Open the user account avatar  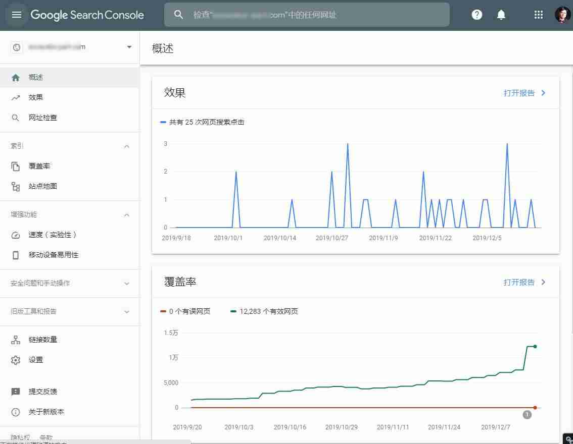coord(562,15)
